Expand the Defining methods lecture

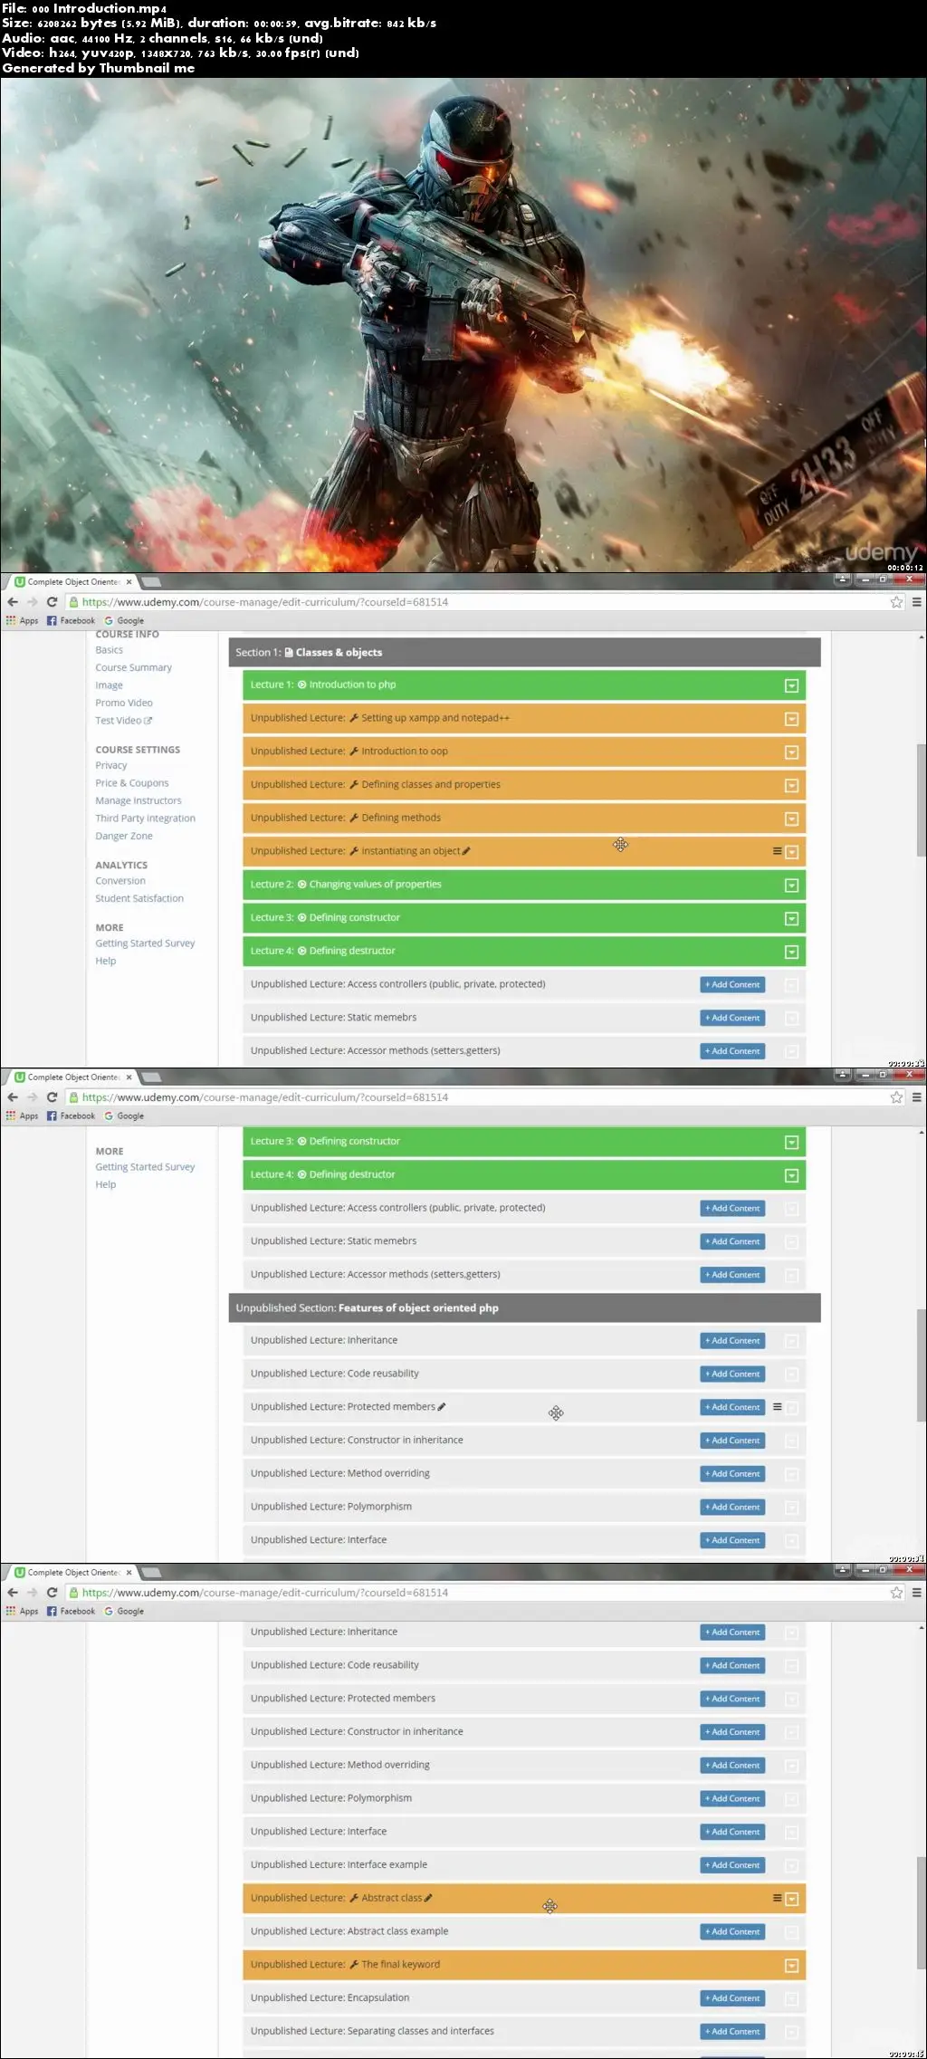[791, 819]
